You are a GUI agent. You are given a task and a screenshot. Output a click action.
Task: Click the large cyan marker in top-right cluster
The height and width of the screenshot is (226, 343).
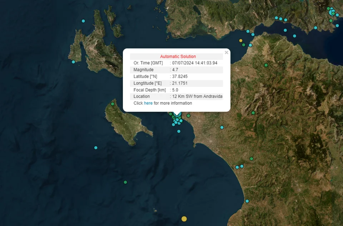click(x=331, y=13)
